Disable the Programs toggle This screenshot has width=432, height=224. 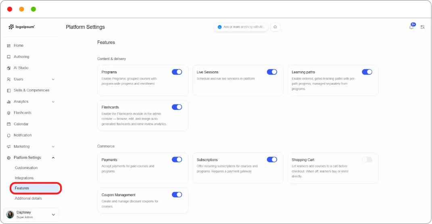tap(177, 72)
